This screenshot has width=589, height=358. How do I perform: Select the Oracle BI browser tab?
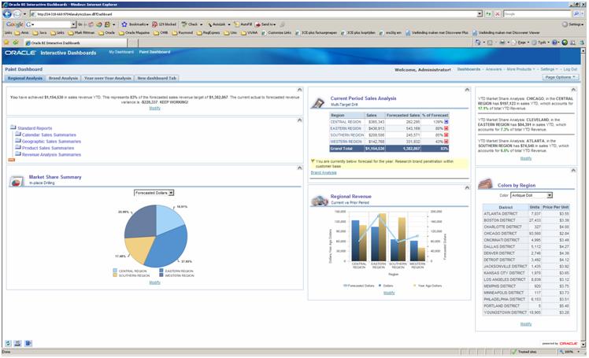(x=75, y=42)
